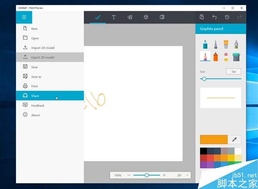Click the Redo arrow icon
The image size is (258, 189).
point(240,17)
